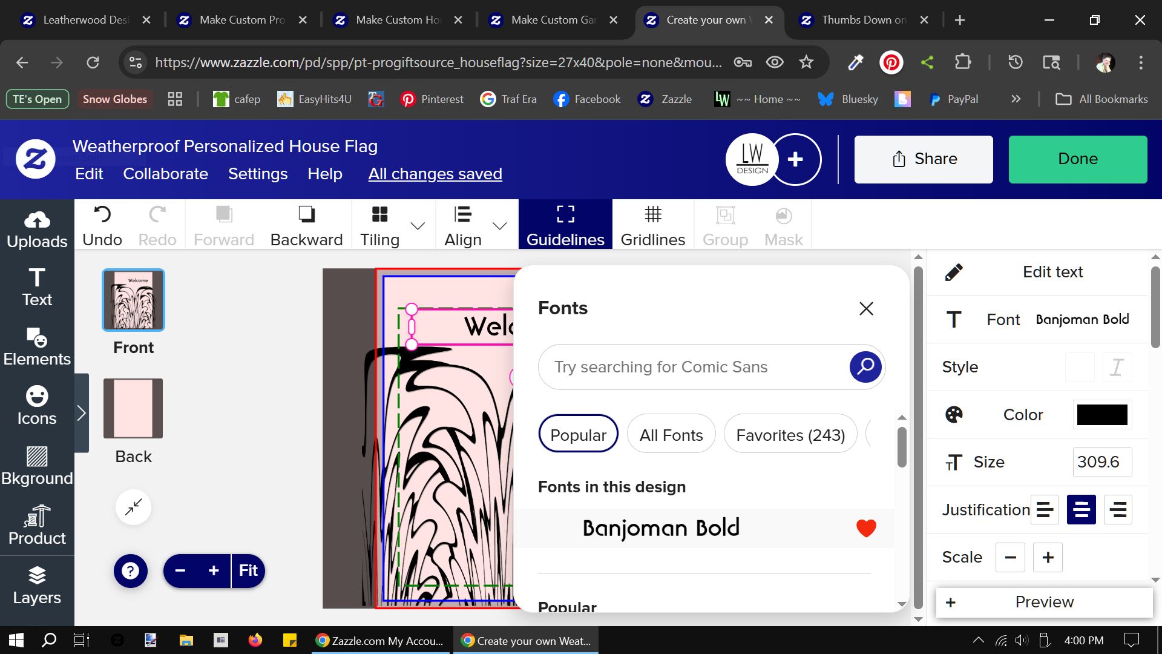Unfavorite Banjoman Bold heart icon
Viewport: 1162px width, 654px height.
(866, 528)
